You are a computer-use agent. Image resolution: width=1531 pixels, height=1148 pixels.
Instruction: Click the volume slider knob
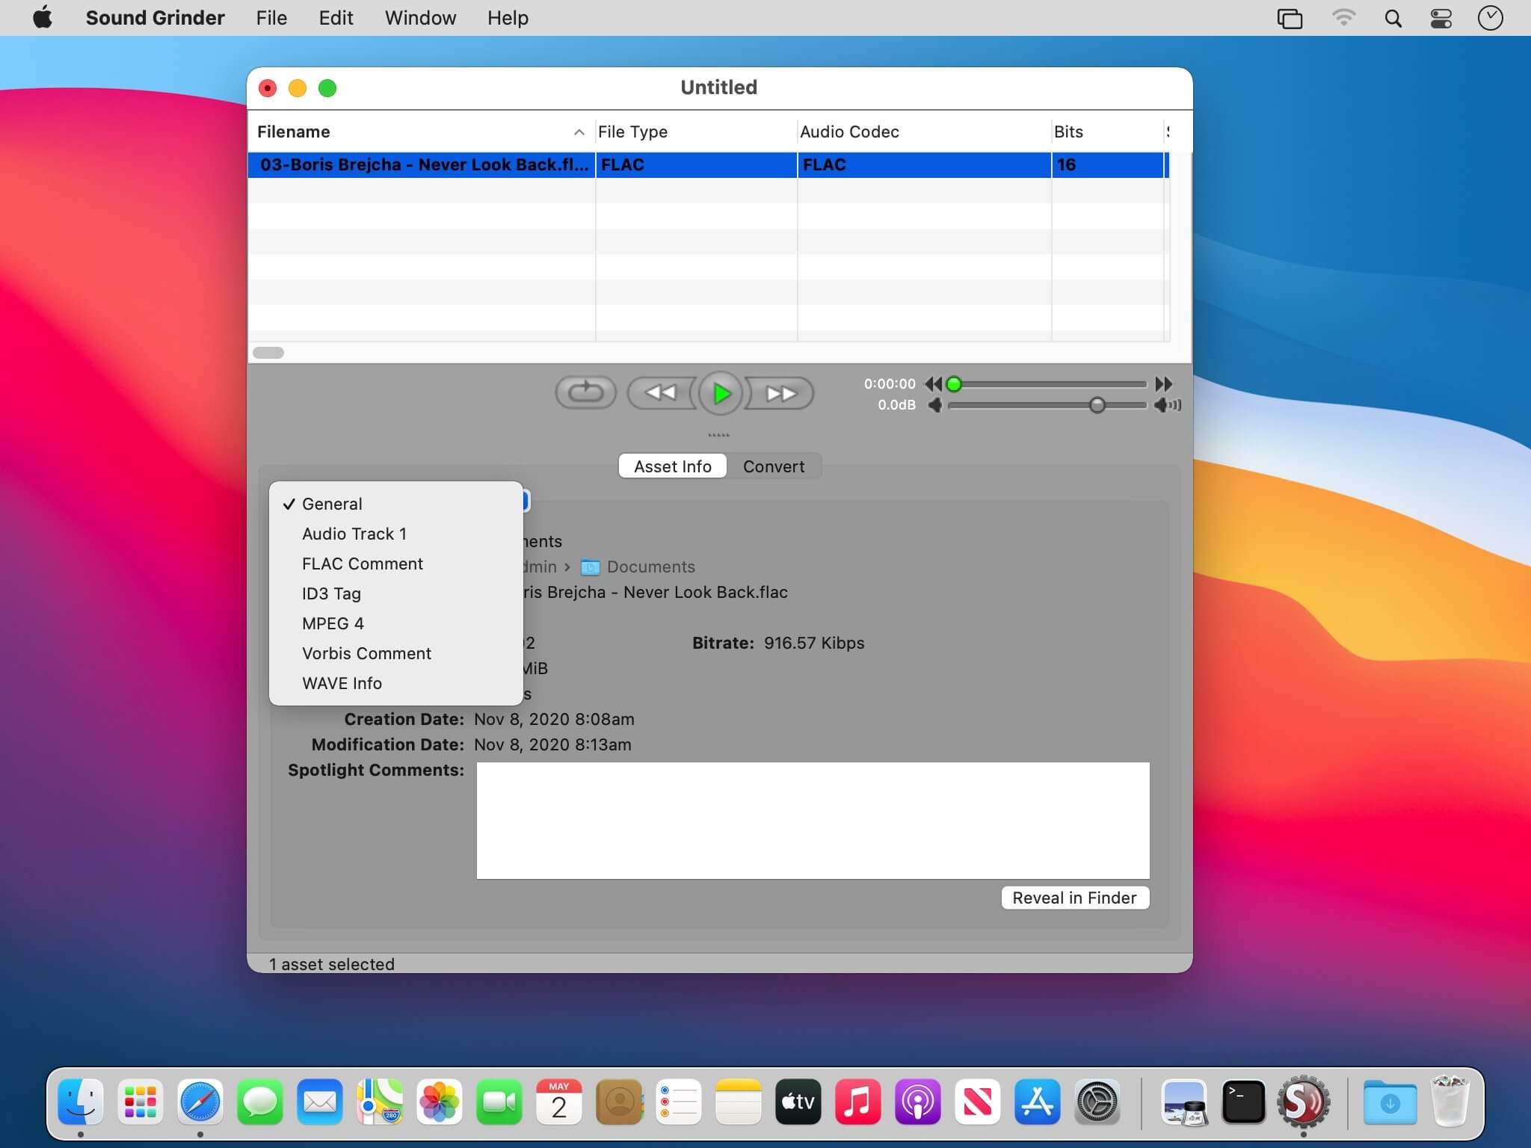pyautogui.click(x=1097, y=405)
